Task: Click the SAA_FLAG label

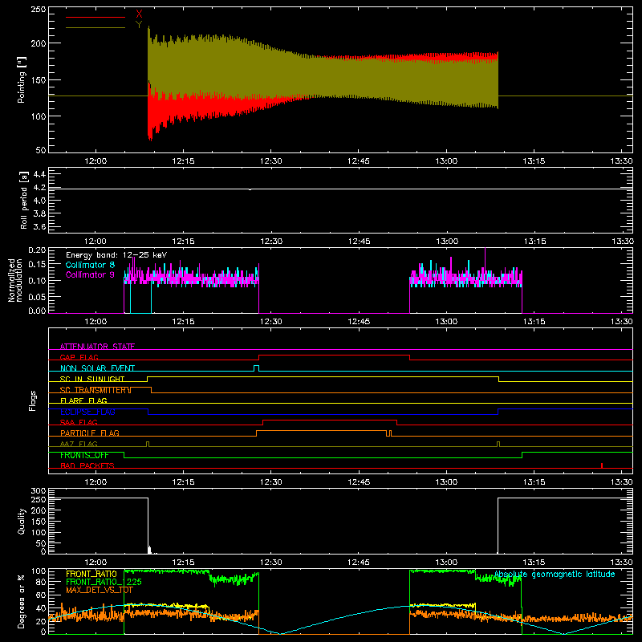Action: coord(79,422)
